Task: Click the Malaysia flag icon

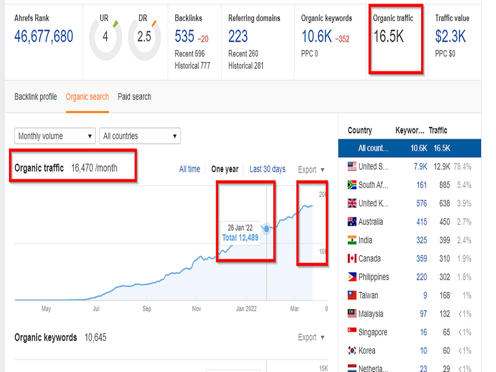Action: click(x=352, y=313)
